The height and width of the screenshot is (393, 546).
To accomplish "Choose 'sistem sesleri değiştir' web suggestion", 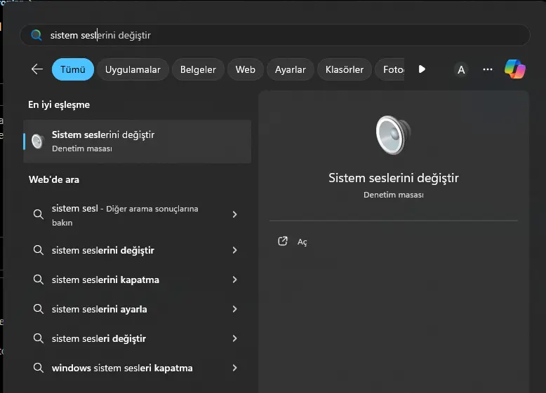I will (x=137, y=338).
